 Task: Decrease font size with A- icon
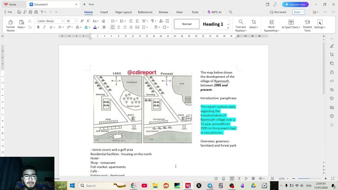pyautogui.click(x=88, y=21)
